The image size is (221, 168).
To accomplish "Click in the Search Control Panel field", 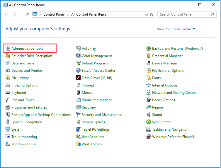I will [x=187, y=14].
